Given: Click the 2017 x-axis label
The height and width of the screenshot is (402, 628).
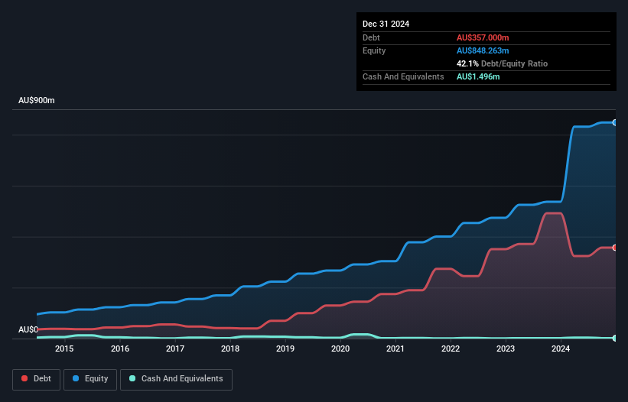Looking at the screenshot, I should (175, 349).
